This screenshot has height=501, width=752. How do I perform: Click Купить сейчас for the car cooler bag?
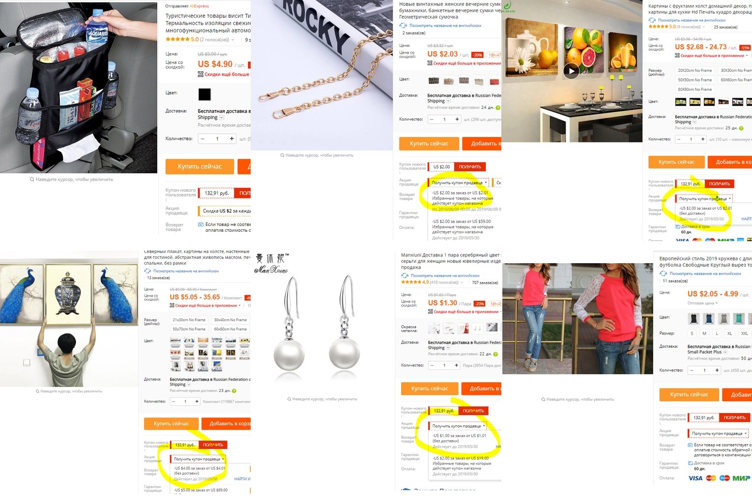click(200, 167)
